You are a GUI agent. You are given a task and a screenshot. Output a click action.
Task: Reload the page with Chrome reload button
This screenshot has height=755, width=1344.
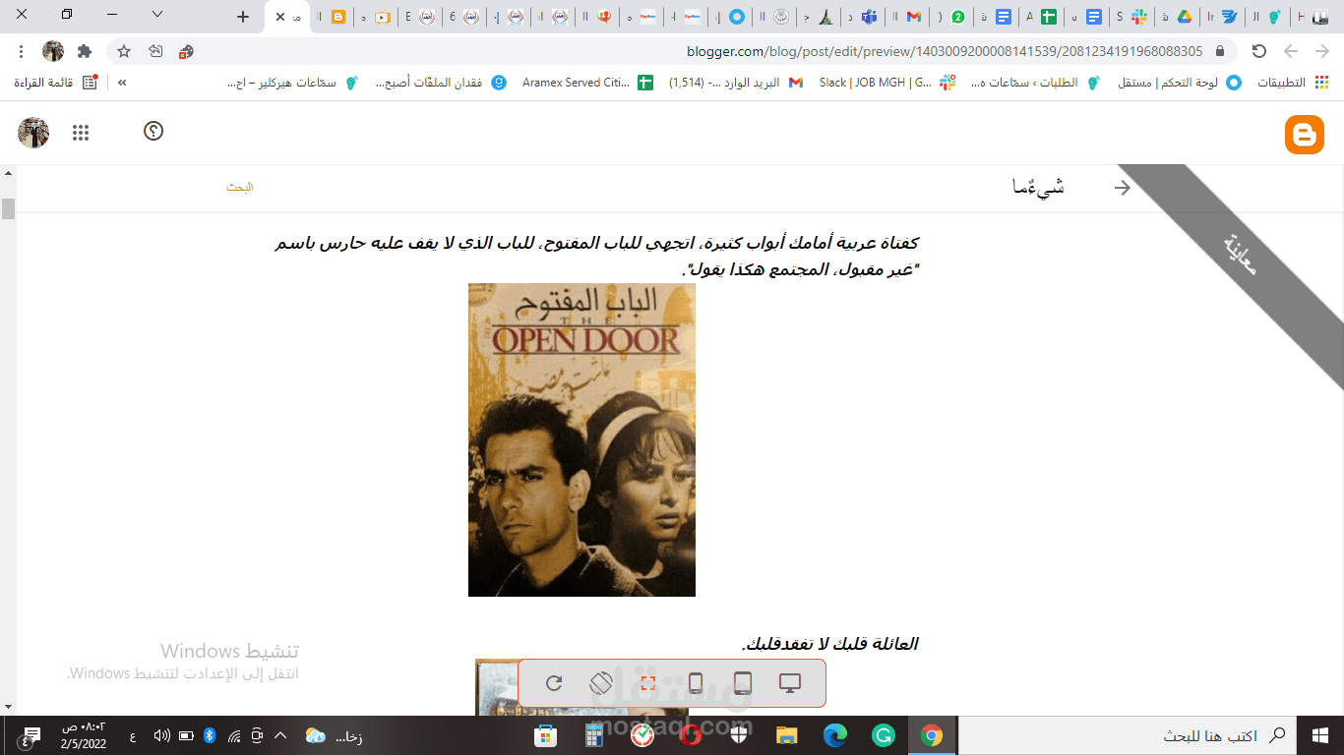pyautogui.click(x=1258, y=51)
